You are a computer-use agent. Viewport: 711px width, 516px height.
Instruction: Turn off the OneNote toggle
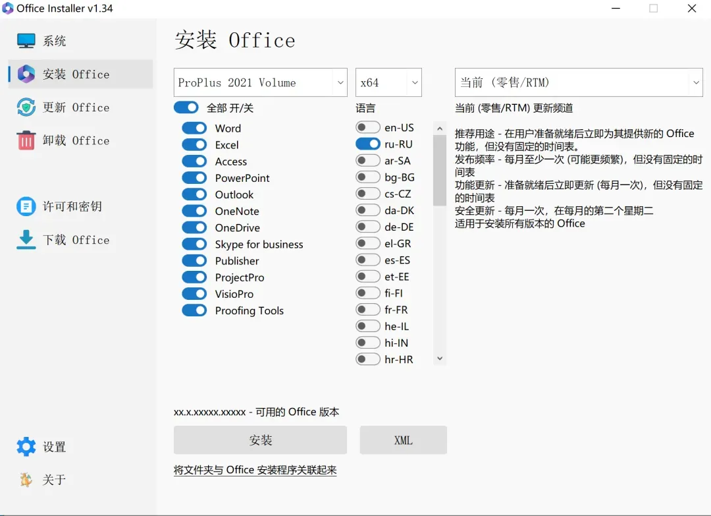(x=194, y=211)
